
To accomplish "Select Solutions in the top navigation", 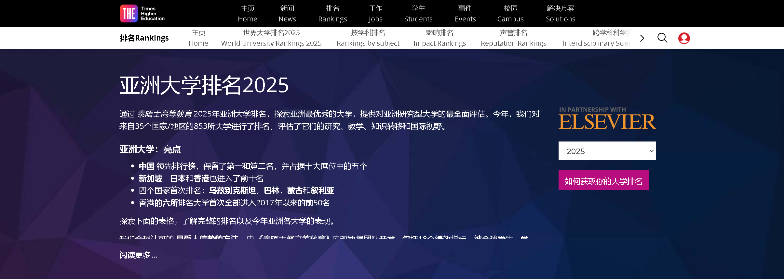I will point(561,14).
